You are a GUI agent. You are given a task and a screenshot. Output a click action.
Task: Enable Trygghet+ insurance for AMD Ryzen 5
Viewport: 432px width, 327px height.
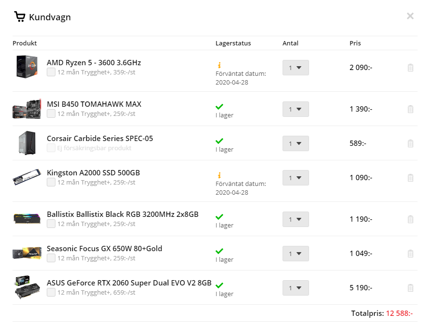click(51, 72)
